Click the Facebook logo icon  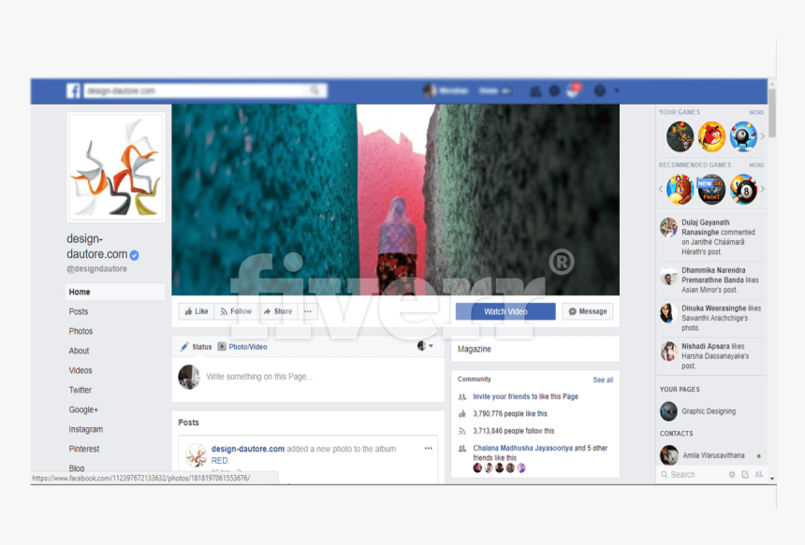[x=73, y=91]
